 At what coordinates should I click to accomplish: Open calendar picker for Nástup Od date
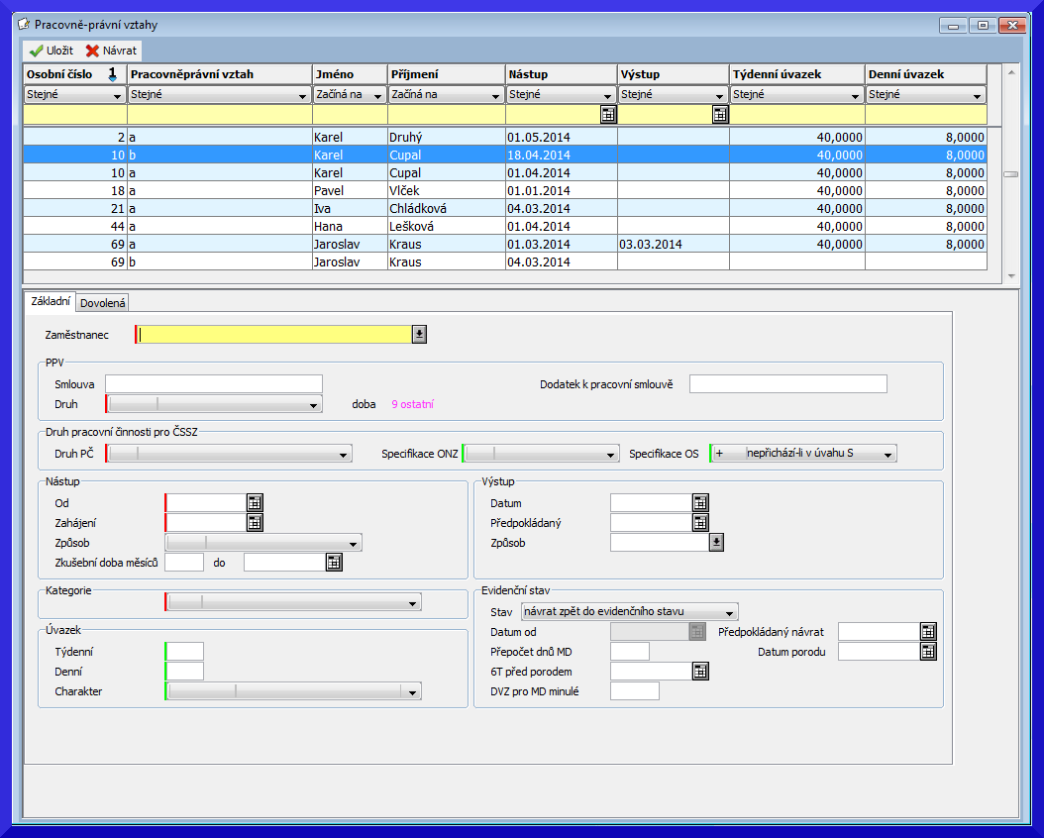(x=255, y=503)
